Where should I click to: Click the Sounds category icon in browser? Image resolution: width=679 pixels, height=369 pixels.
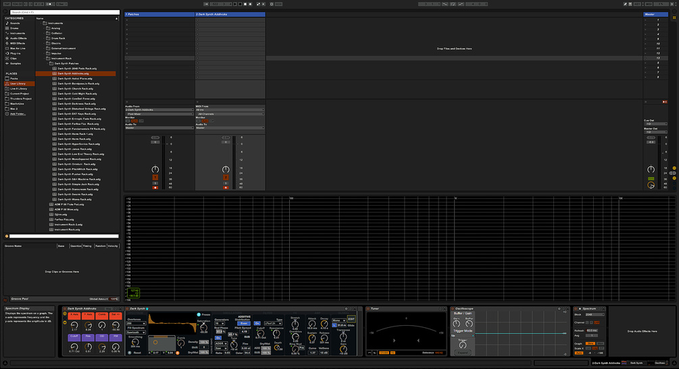coord(7,23)
